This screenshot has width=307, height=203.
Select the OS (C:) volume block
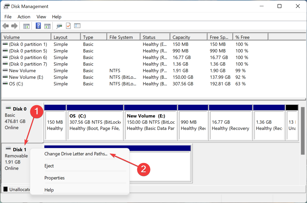point(95,123)
